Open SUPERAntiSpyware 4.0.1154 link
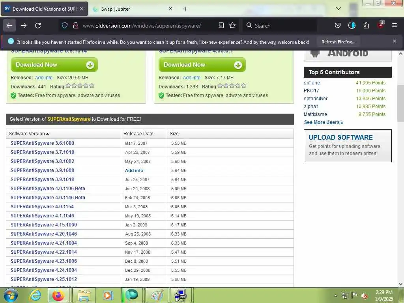 pyautogui.click(x=42, y=207)
